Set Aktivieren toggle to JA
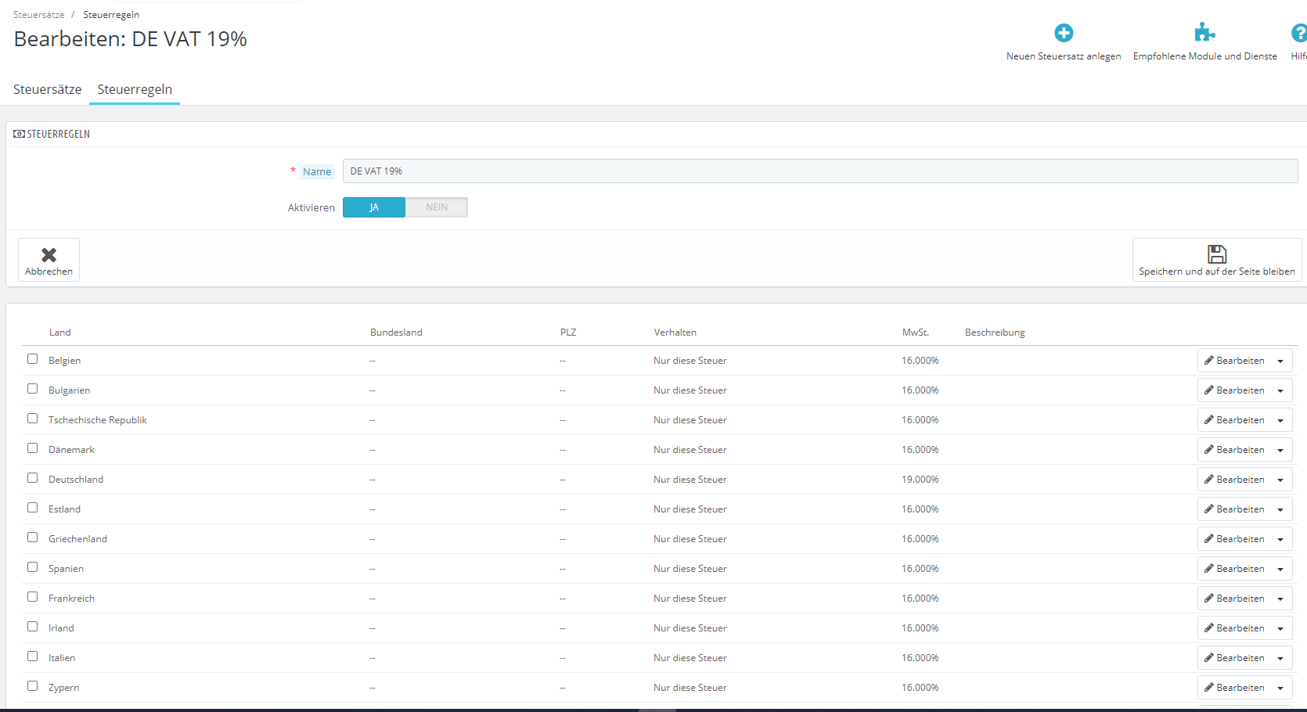 coord(374,207)
